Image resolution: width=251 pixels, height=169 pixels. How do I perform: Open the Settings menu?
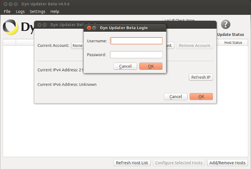(37, 11)
